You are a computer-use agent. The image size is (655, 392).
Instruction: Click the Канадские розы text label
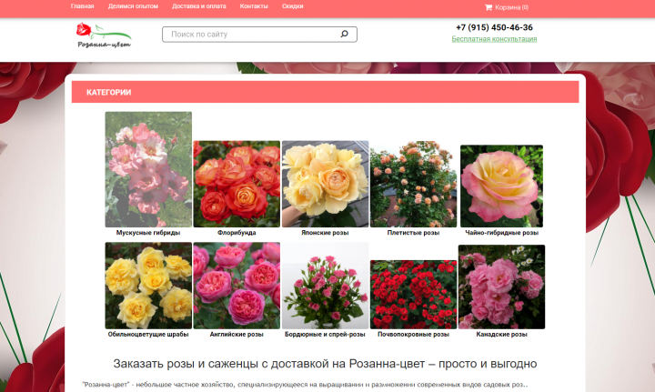(x=501, y=335)
